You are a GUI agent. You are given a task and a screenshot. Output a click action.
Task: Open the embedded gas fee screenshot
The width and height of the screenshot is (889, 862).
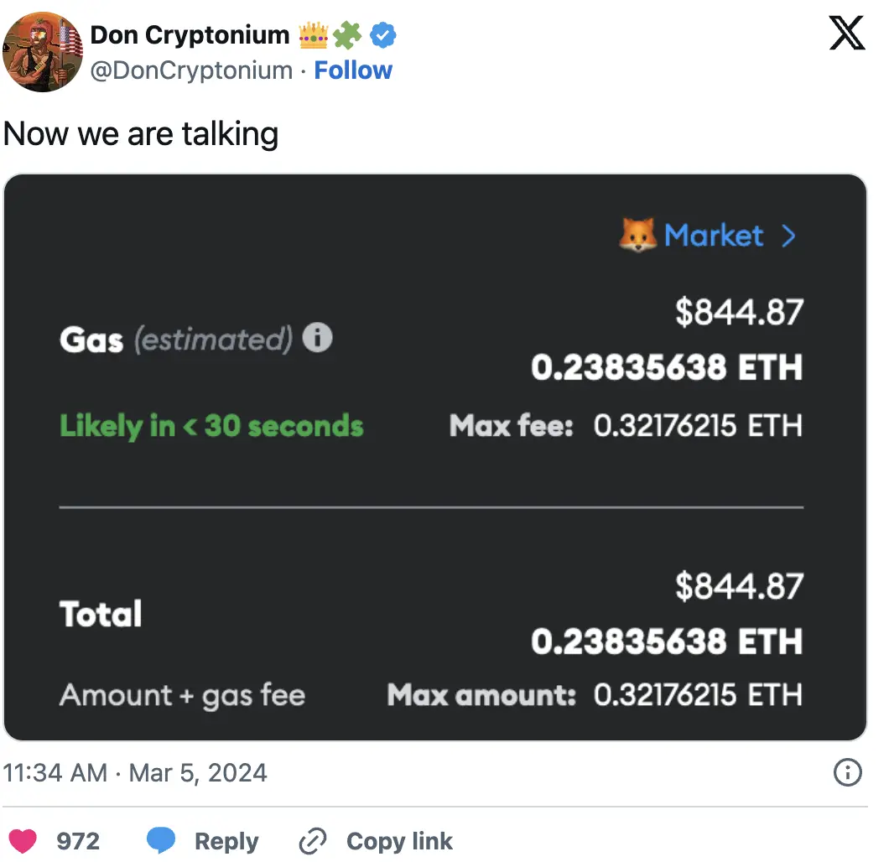click(x=434, y=457)
